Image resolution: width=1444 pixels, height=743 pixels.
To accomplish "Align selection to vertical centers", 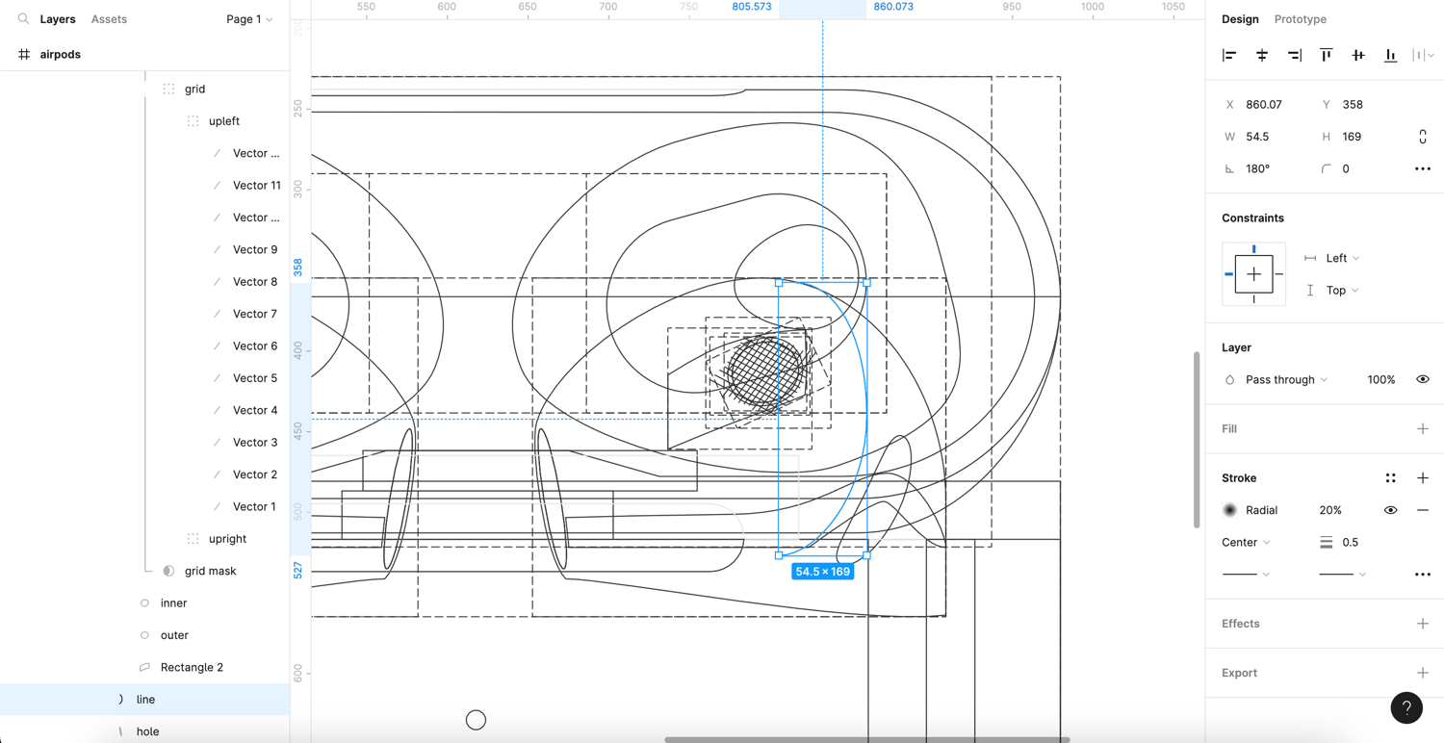I will (1358, 56).
